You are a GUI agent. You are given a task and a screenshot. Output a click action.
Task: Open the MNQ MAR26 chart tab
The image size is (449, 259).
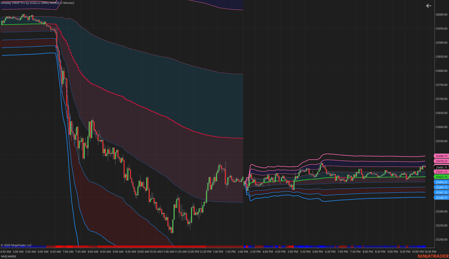(x=9, y=257)
